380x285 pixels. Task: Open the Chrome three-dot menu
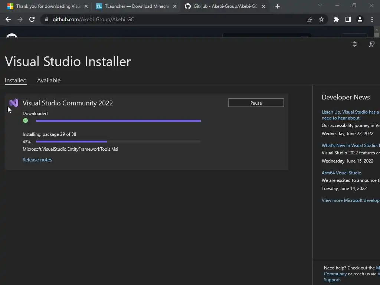(372, 19)
